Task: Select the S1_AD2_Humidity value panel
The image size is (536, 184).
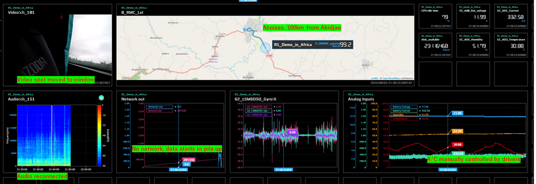Action: point(472,45)
